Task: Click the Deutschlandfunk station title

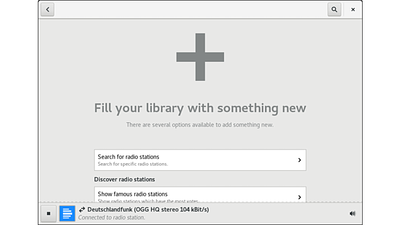Action: click(x=148, y=210)
